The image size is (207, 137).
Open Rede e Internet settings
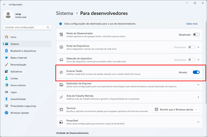coord(27,58)
